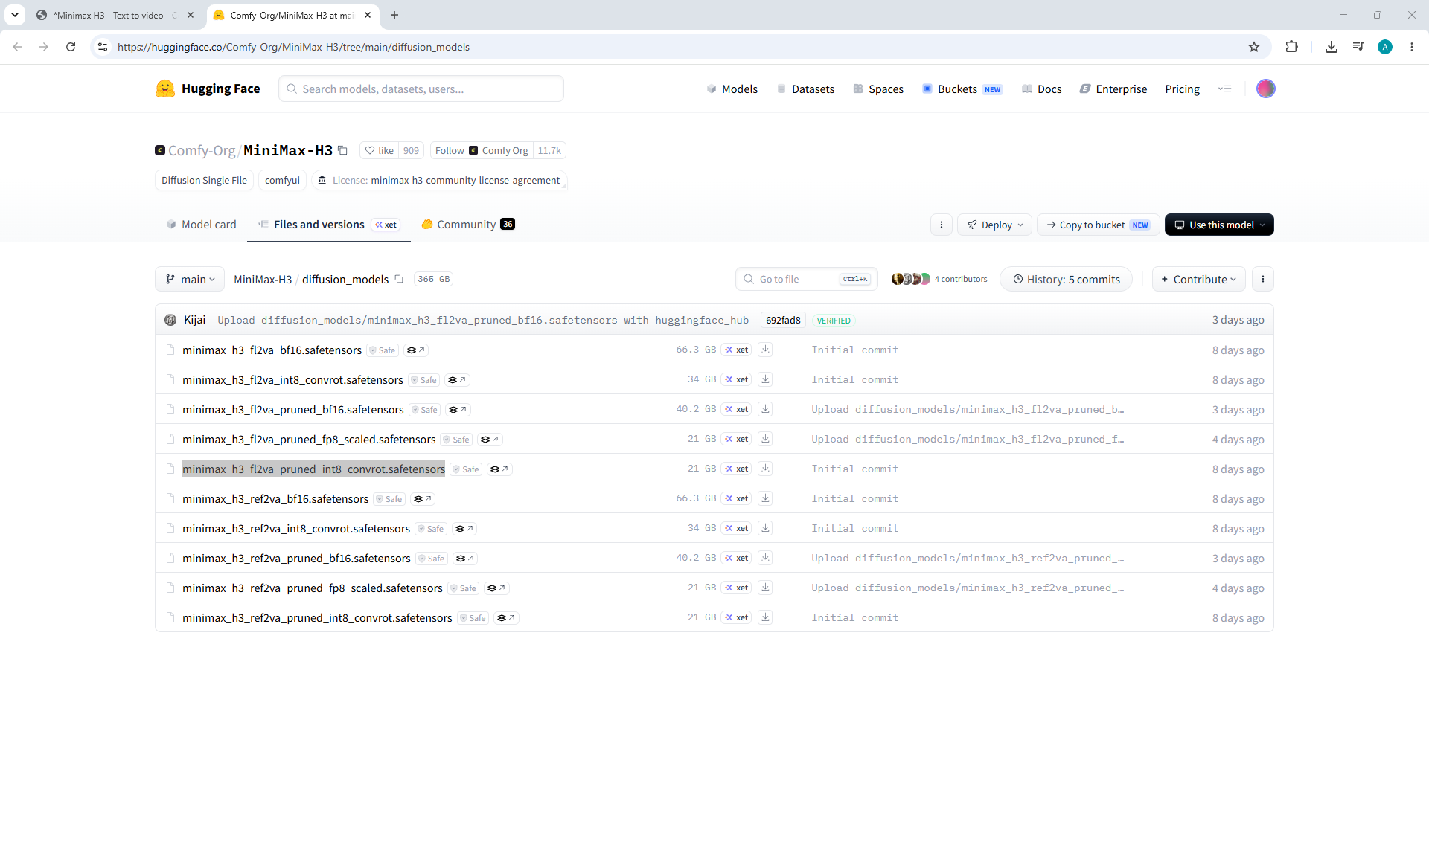Download minimax_h3_fl2va_pruned_fp8_scaled.safetensors file
The width and height of the screenshot is (1429, 856).
click(765, 439)
